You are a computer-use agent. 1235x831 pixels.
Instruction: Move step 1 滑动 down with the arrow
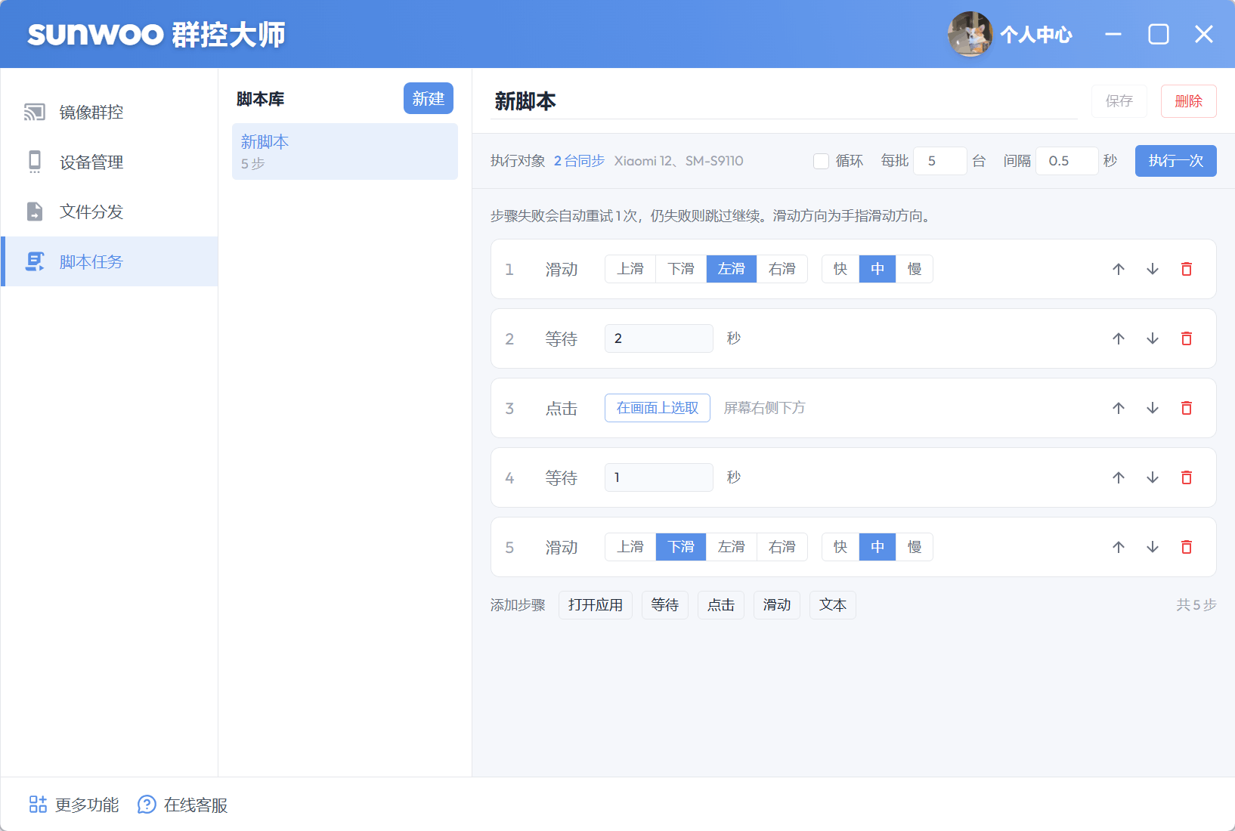coord(1153,269)
